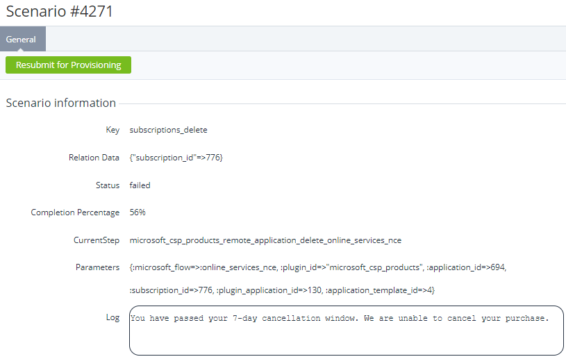
Task: Select the Scenario #4271 heading
Action: [x=59, y=11]
